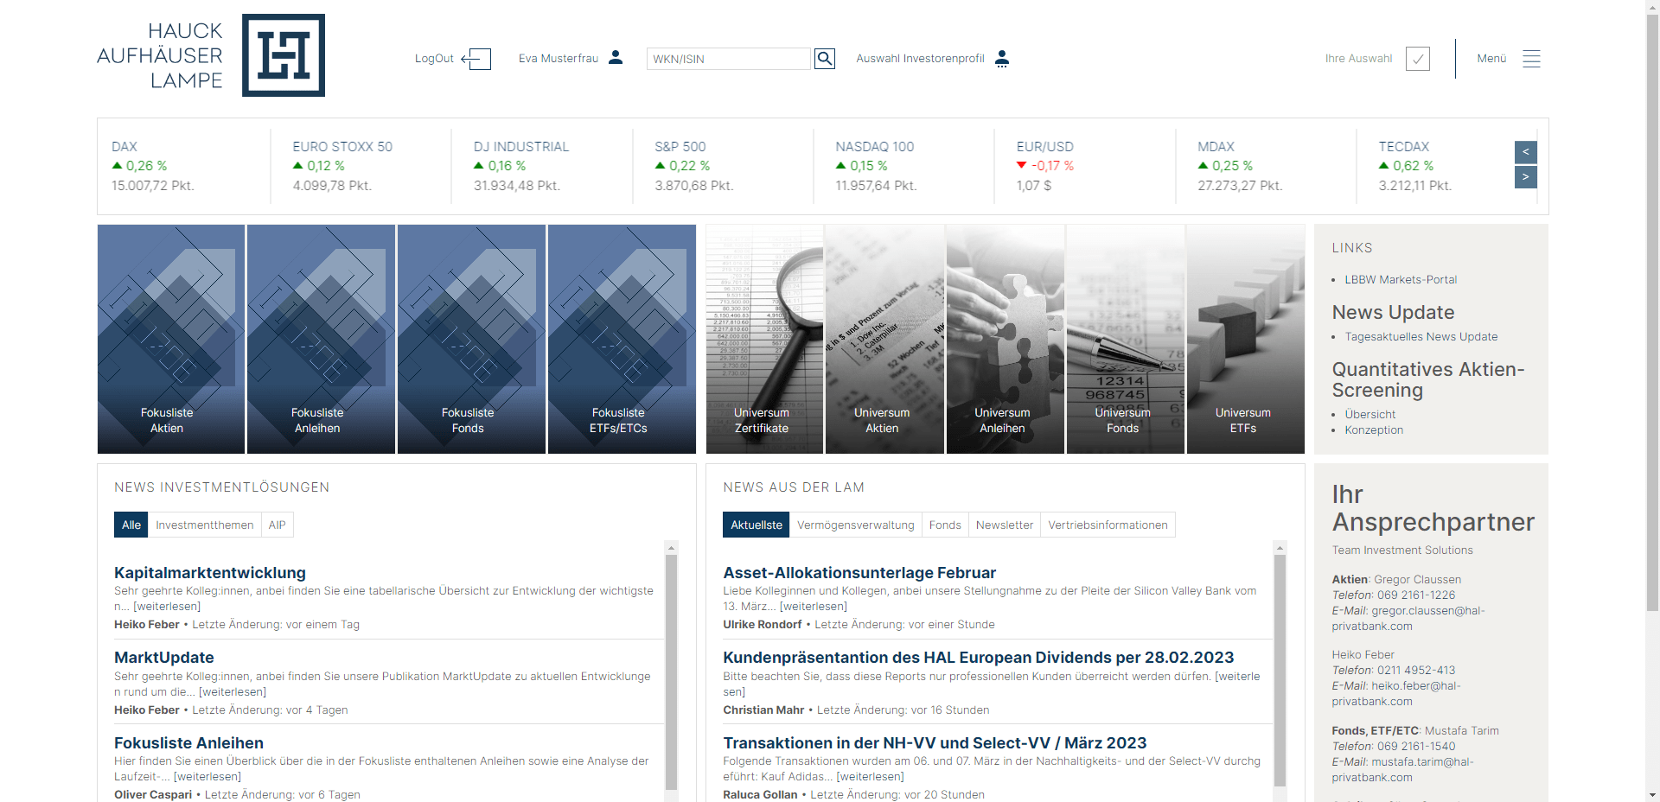Click the magnifier search button
The height and width of the screenshot is (802, 1660).
tap(825, 59)
